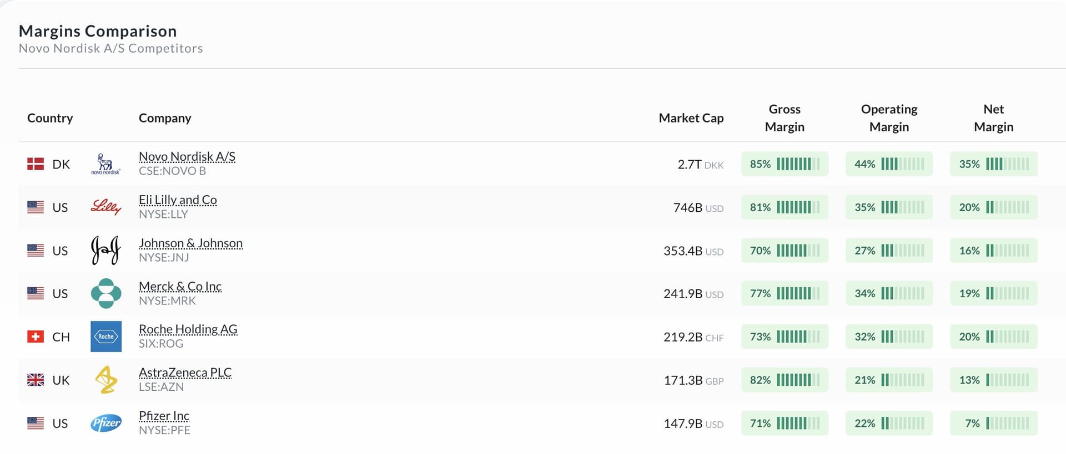Click the Johnson & Johnson logo
Image resolution: width=1066 pixels, height=454 pixels.
pos(105,250)
